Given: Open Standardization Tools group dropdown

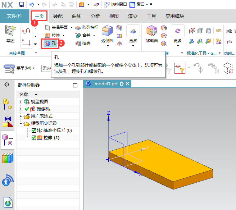Looking at the screenshot, I should tap(219, 53).
